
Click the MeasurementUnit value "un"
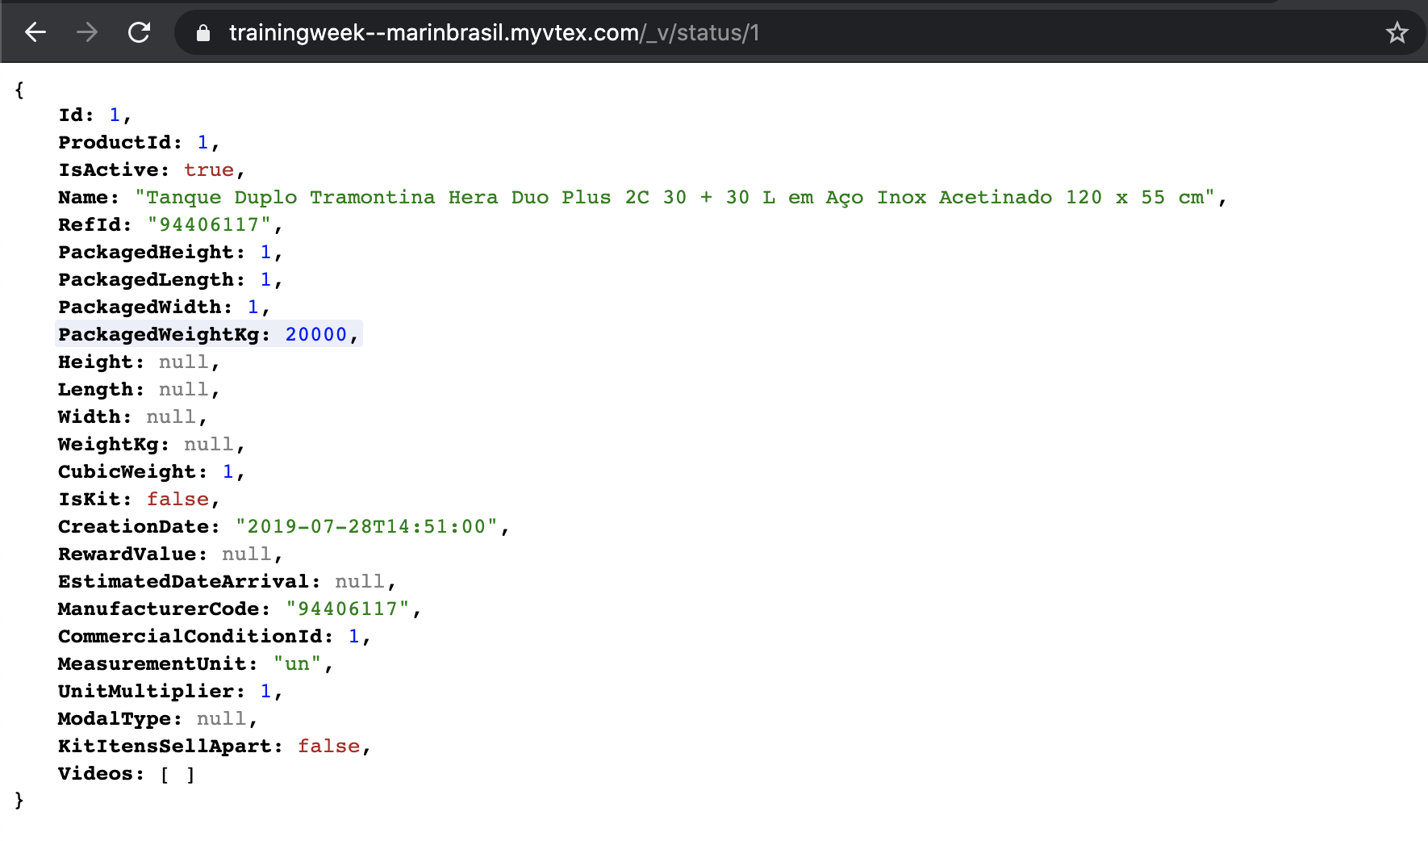click(297, 664)
